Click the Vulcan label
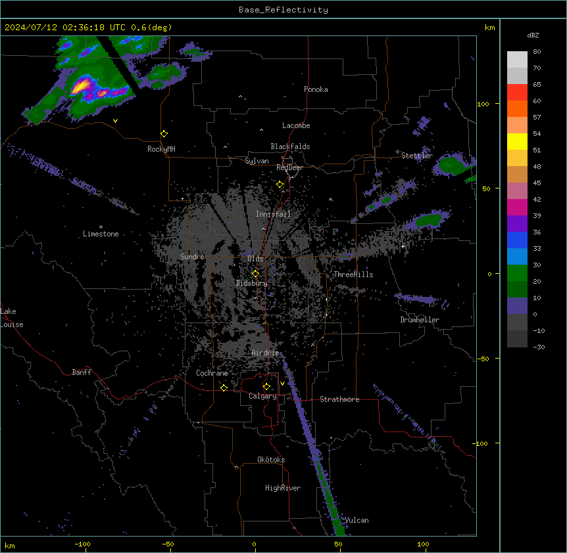This screenshot has width=567, height=553. (x=357, y=520)
